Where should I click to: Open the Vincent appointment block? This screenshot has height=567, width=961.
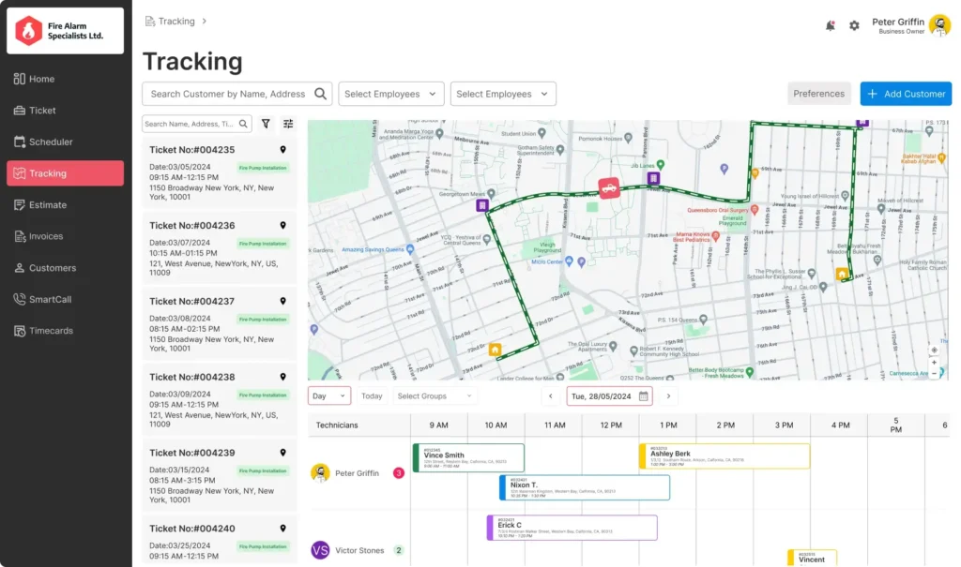point(812,558)
